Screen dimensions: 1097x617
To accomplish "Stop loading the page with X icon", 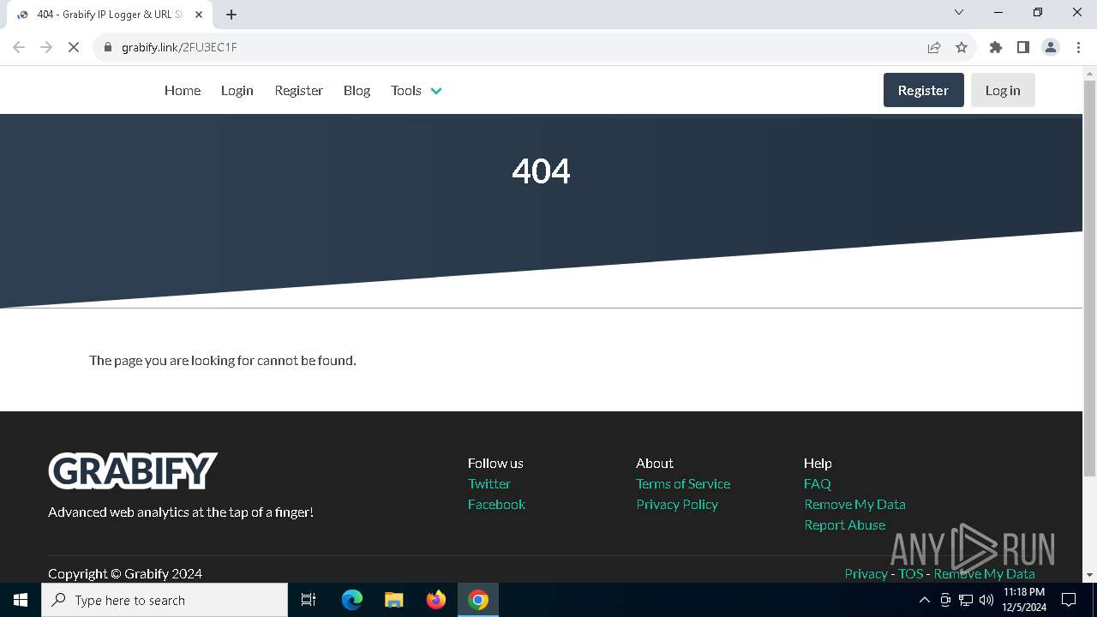I will (x=74, y=47).
